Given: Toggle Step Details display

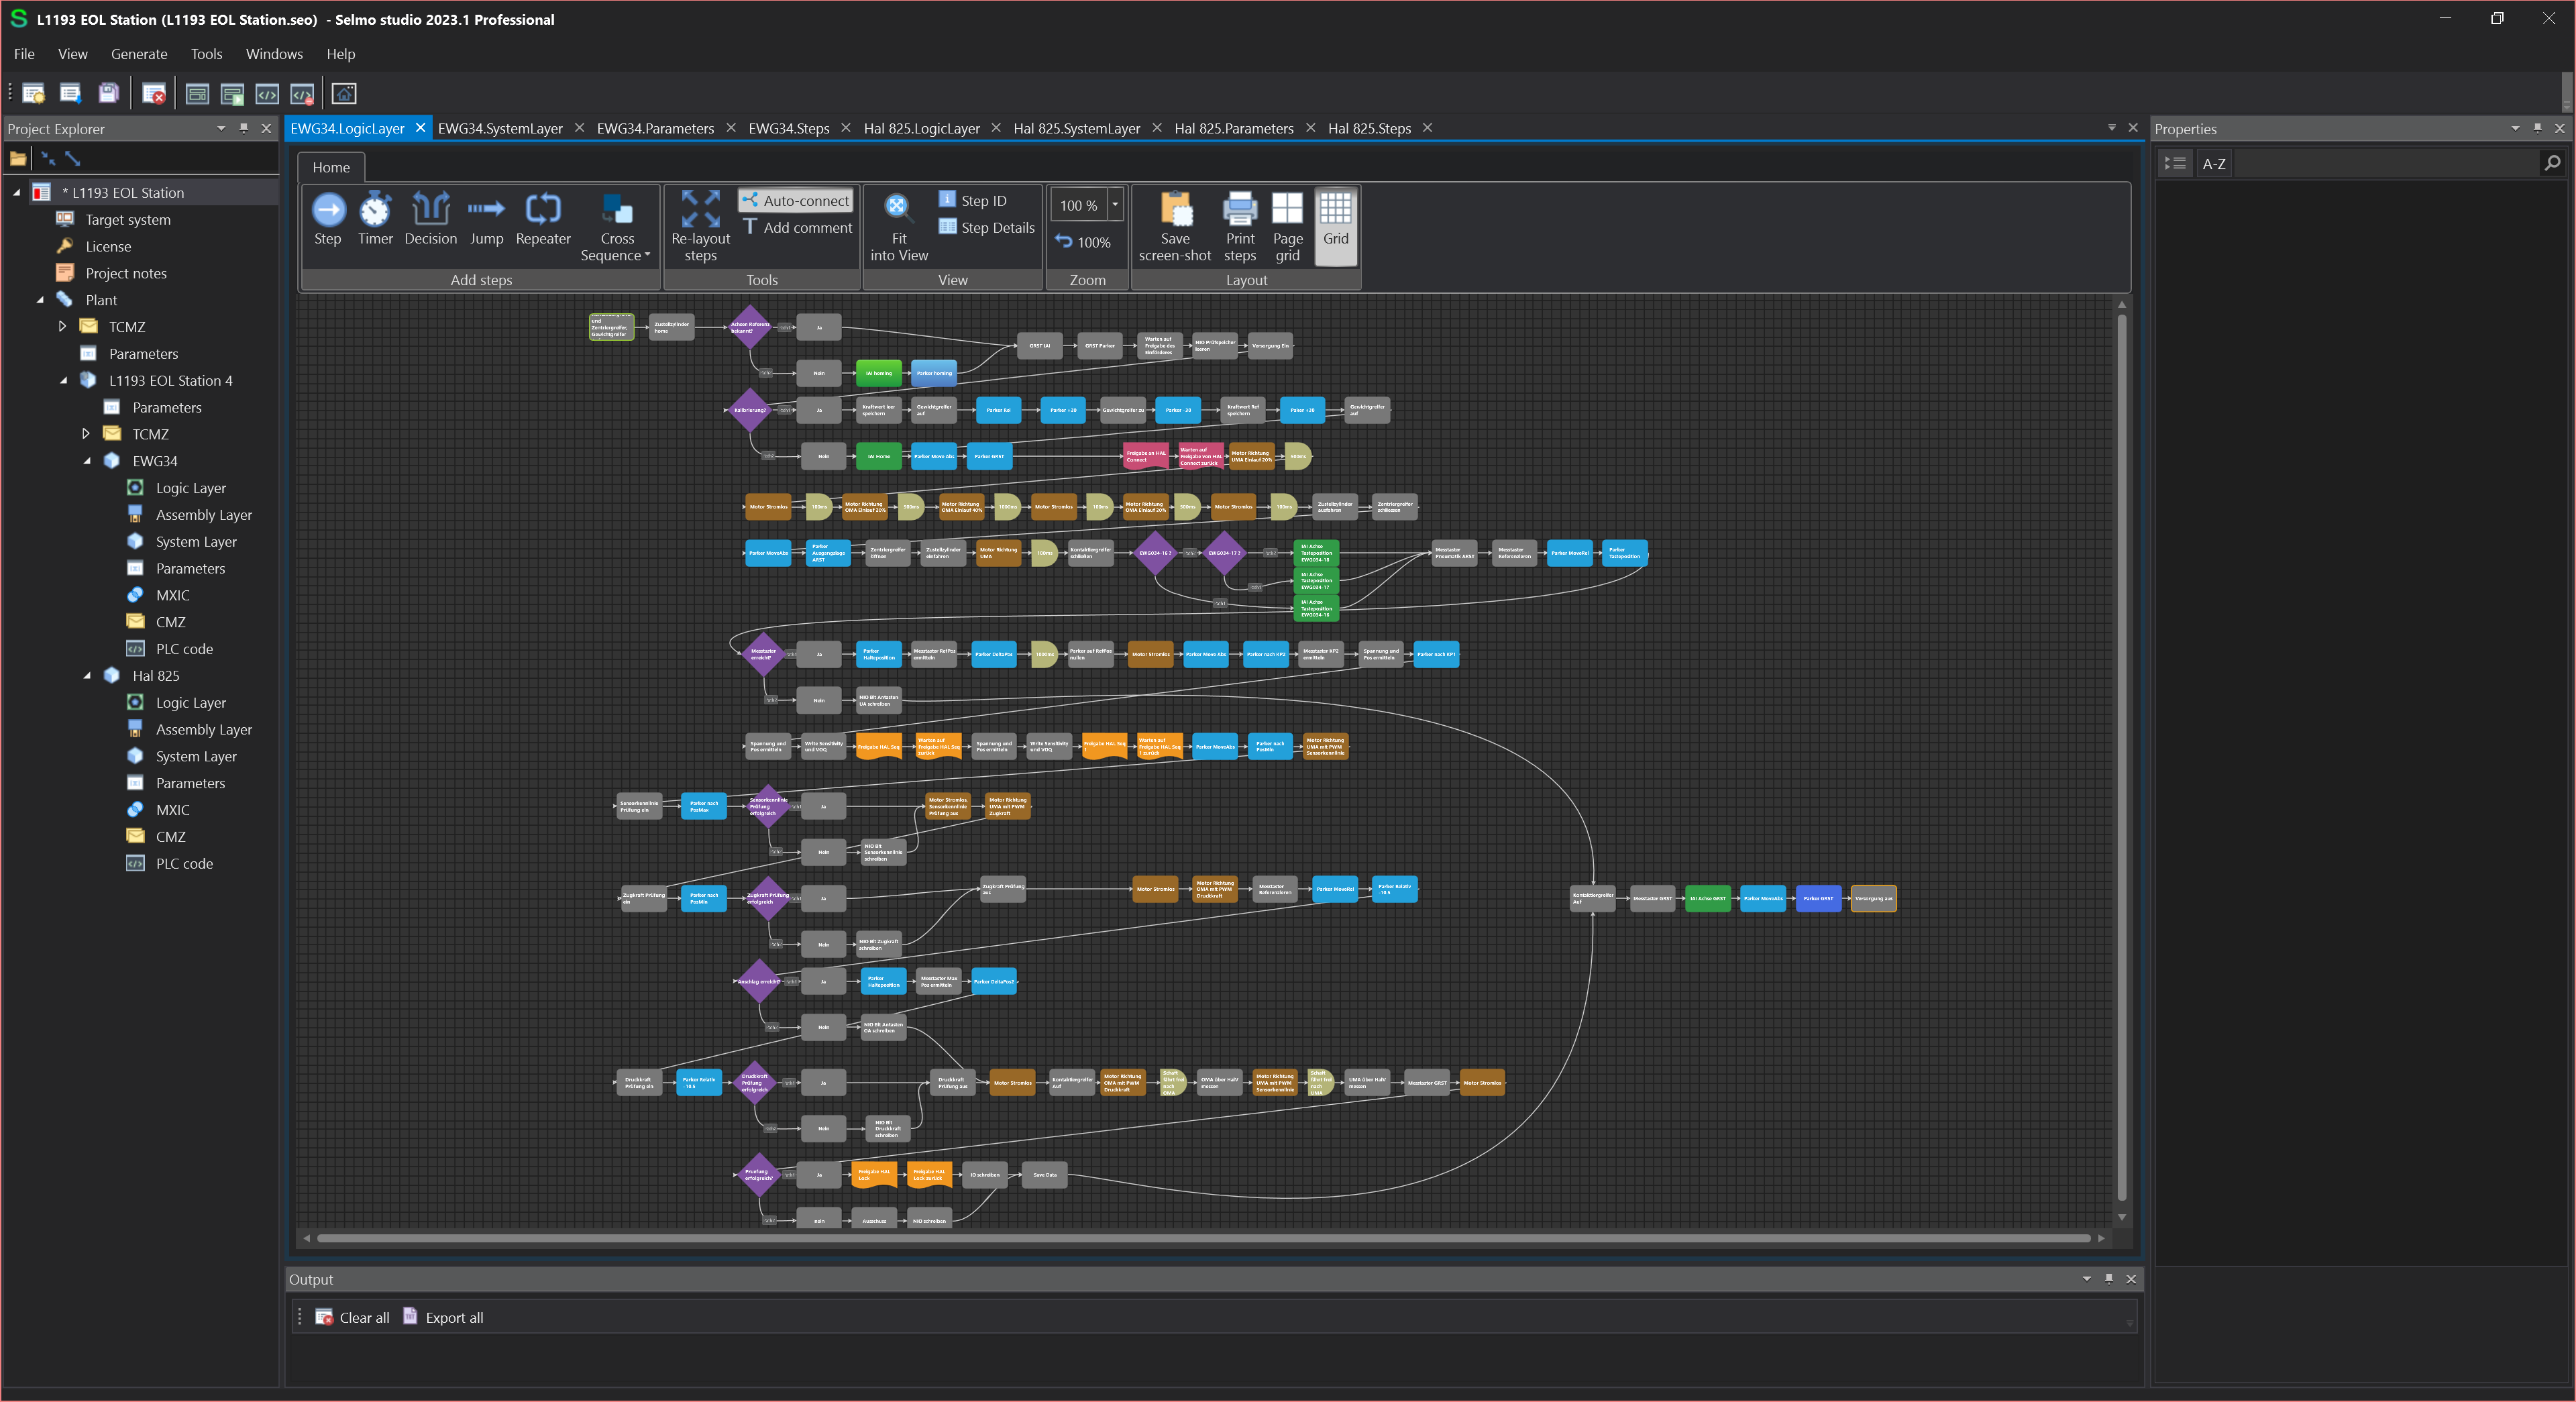Looking at the screenshot, I should tap(987, 227).
